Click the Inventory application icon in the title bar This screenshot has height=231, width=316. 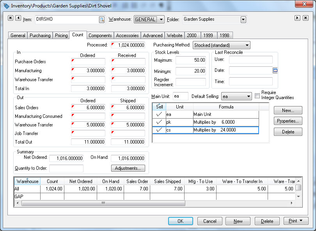point(5,6)
